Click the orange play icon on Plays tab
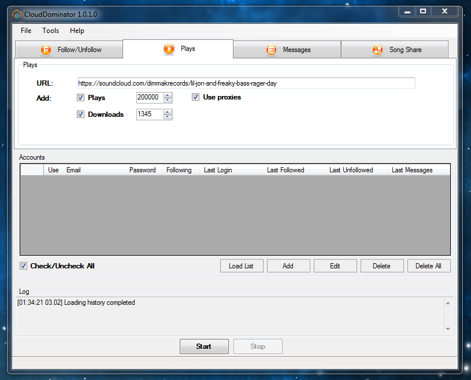 (x=169, y=49)
